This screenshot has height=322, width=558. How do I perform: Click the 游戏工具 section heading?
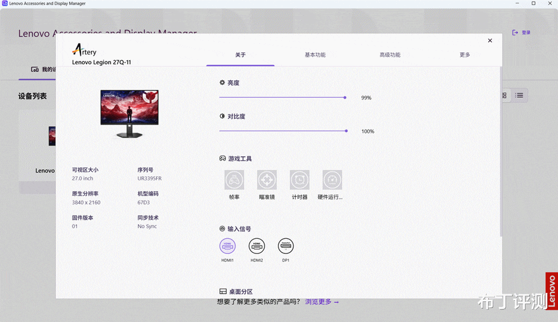pyautogui.click(x=240, y=158)
